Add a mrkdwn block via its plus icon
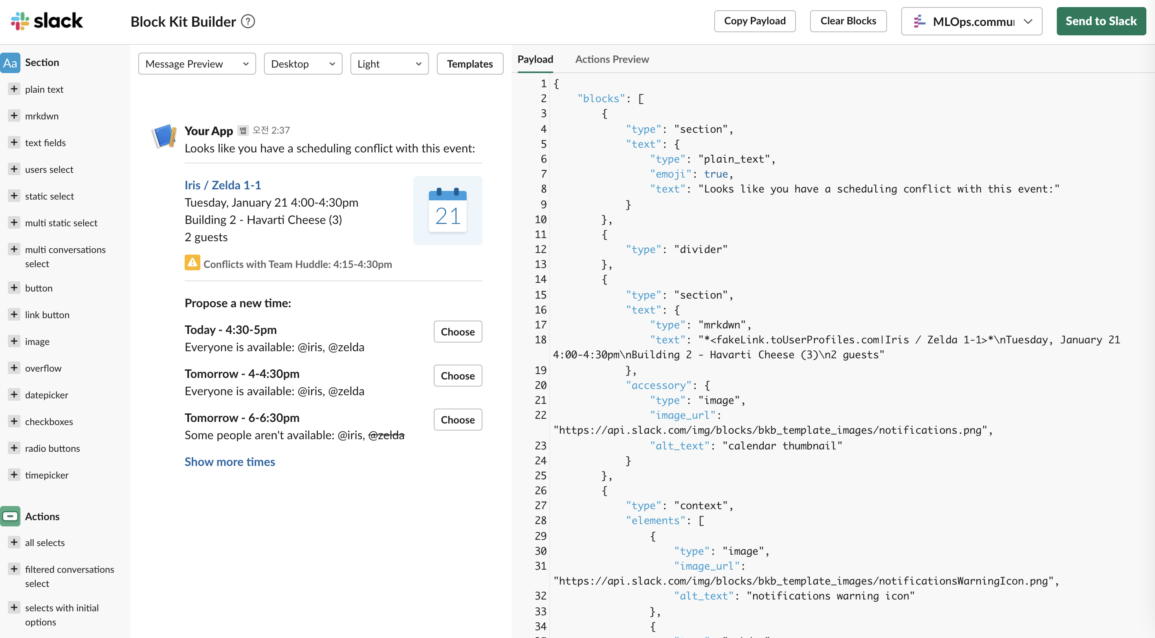 click(14, 115)
